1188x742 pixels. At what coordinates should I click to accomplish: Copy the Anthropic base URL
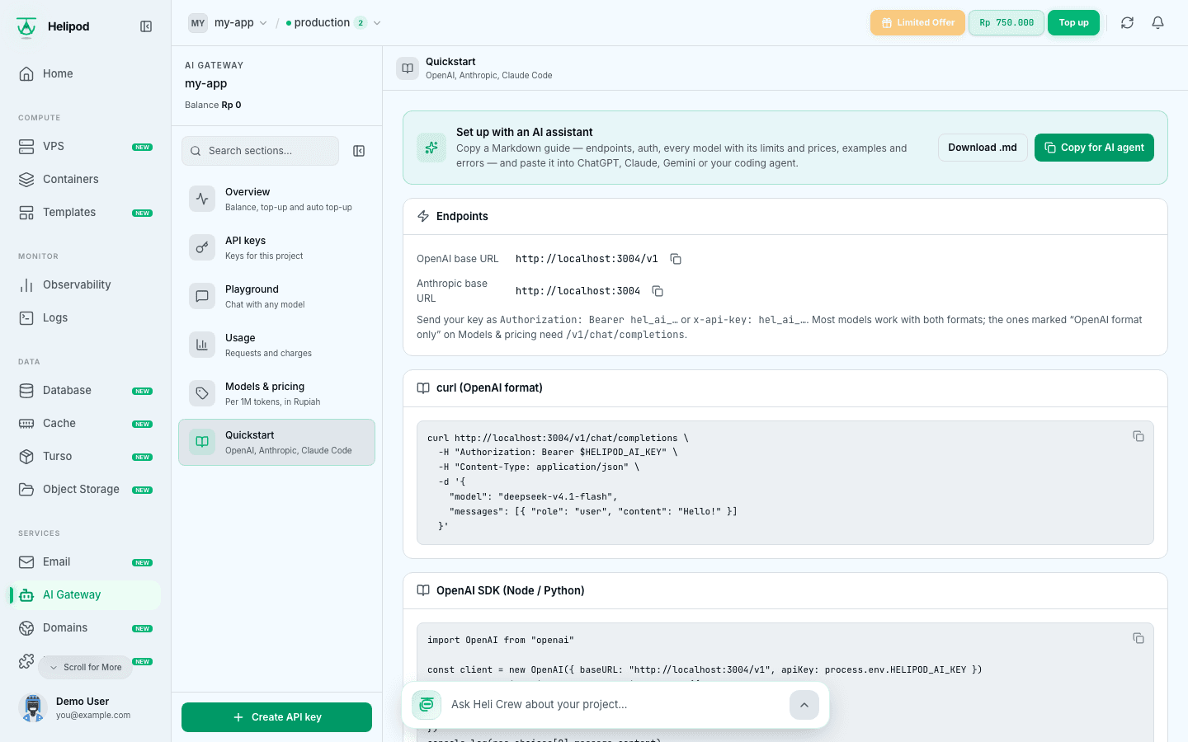pyautogui.click(x=658, y=291)
